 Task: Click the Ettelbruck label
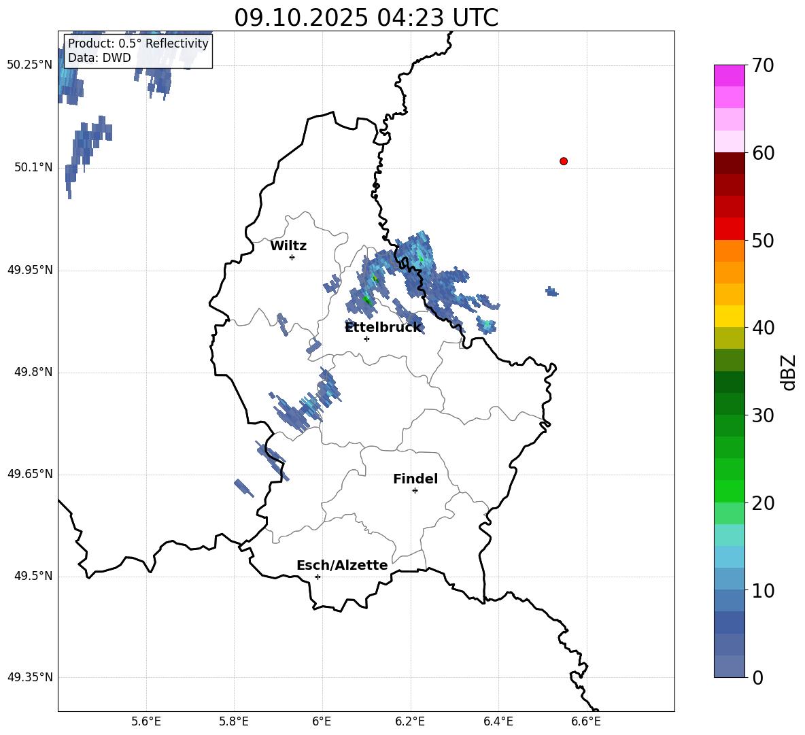pos(383,327)
